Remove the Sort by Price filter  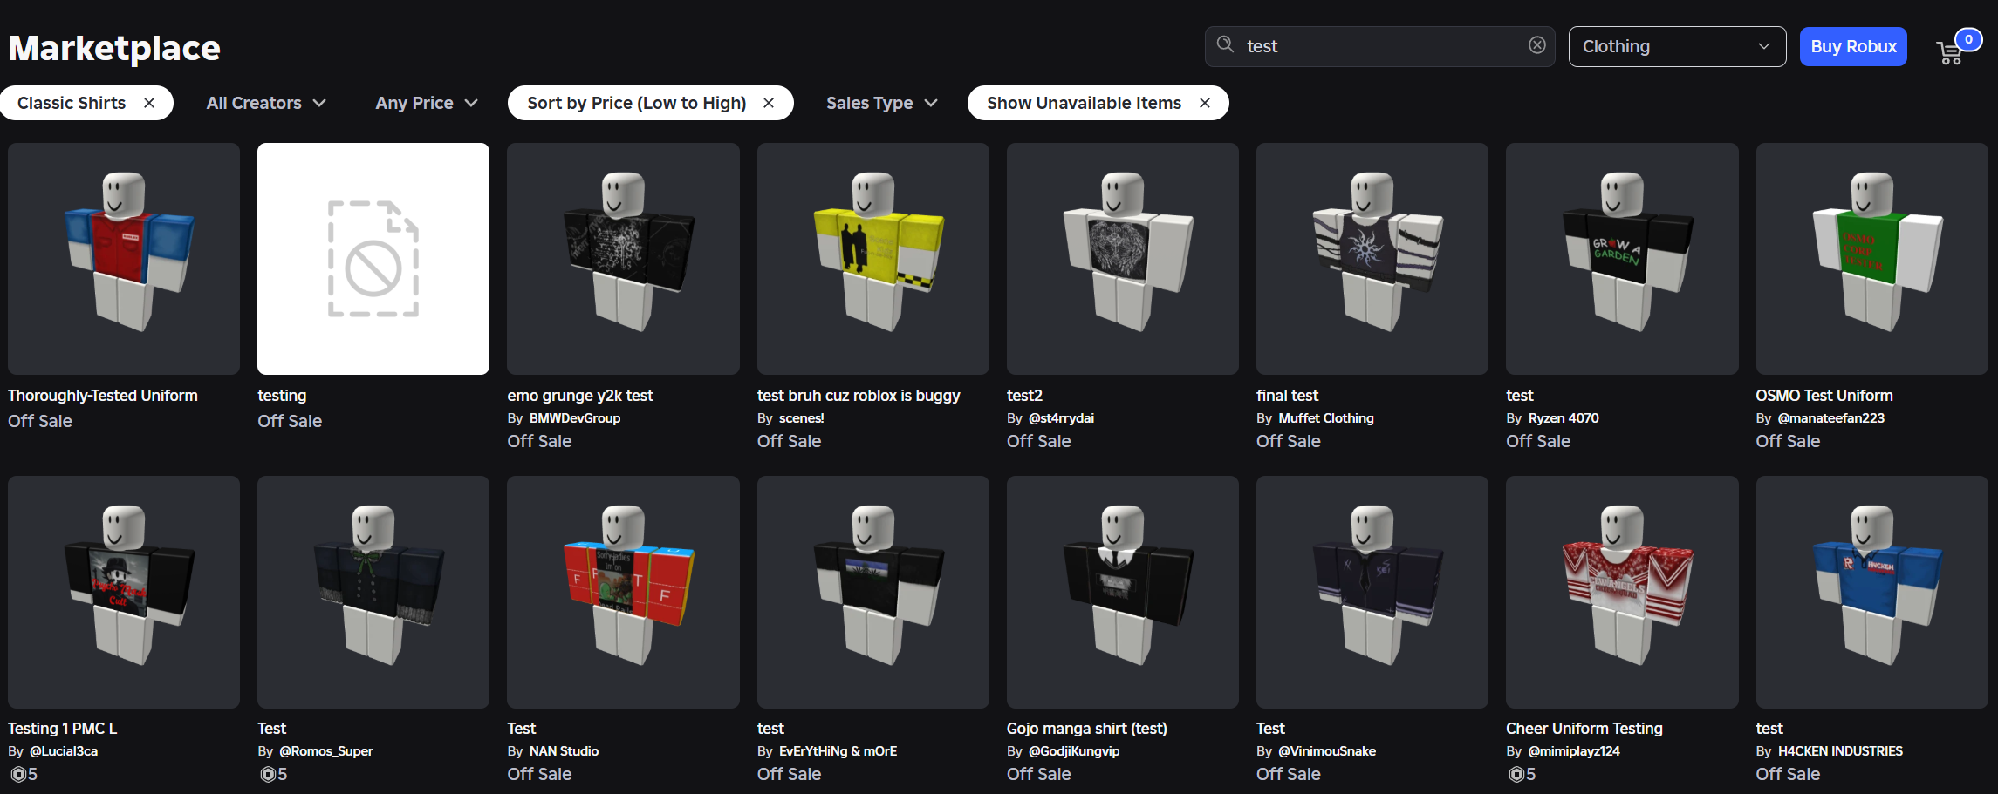pos(769,103)
